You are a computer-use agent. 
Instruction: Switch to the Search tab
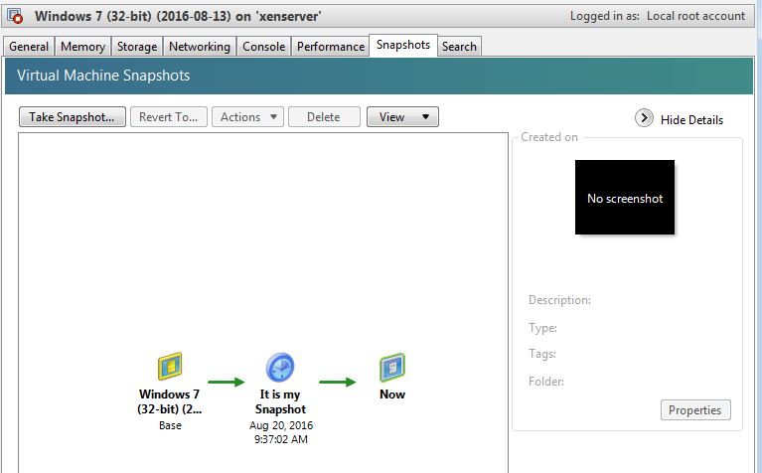pos(459,47)
